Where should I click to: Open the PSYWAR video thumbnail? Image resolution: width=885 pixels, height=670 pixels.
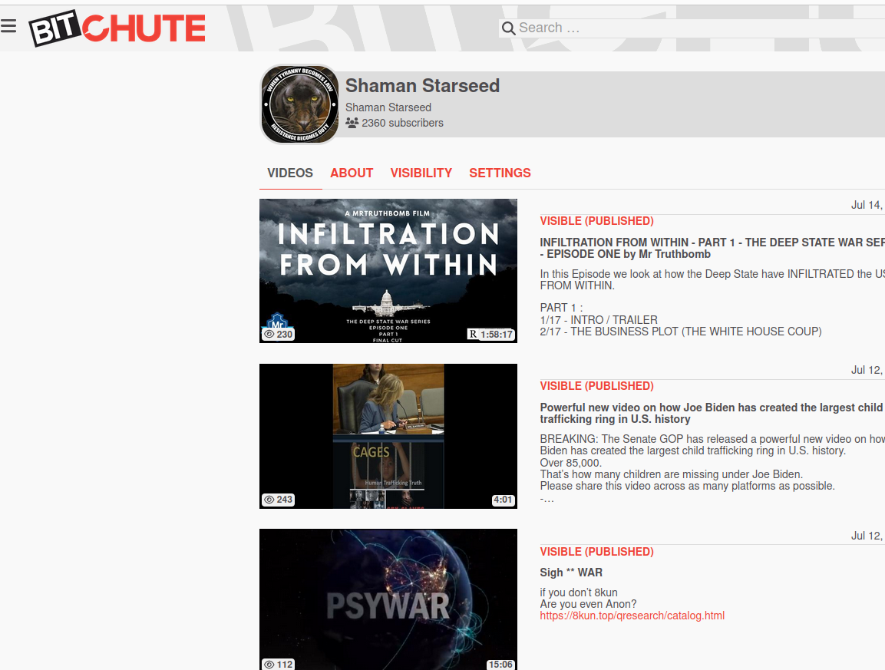(x=388, y=599)
